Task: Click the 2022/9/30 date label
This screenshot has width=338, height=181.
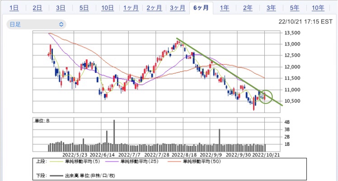Action: click(238, 155)
